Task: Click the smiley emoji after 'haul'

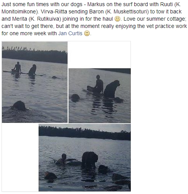Action: click(117, 19)
